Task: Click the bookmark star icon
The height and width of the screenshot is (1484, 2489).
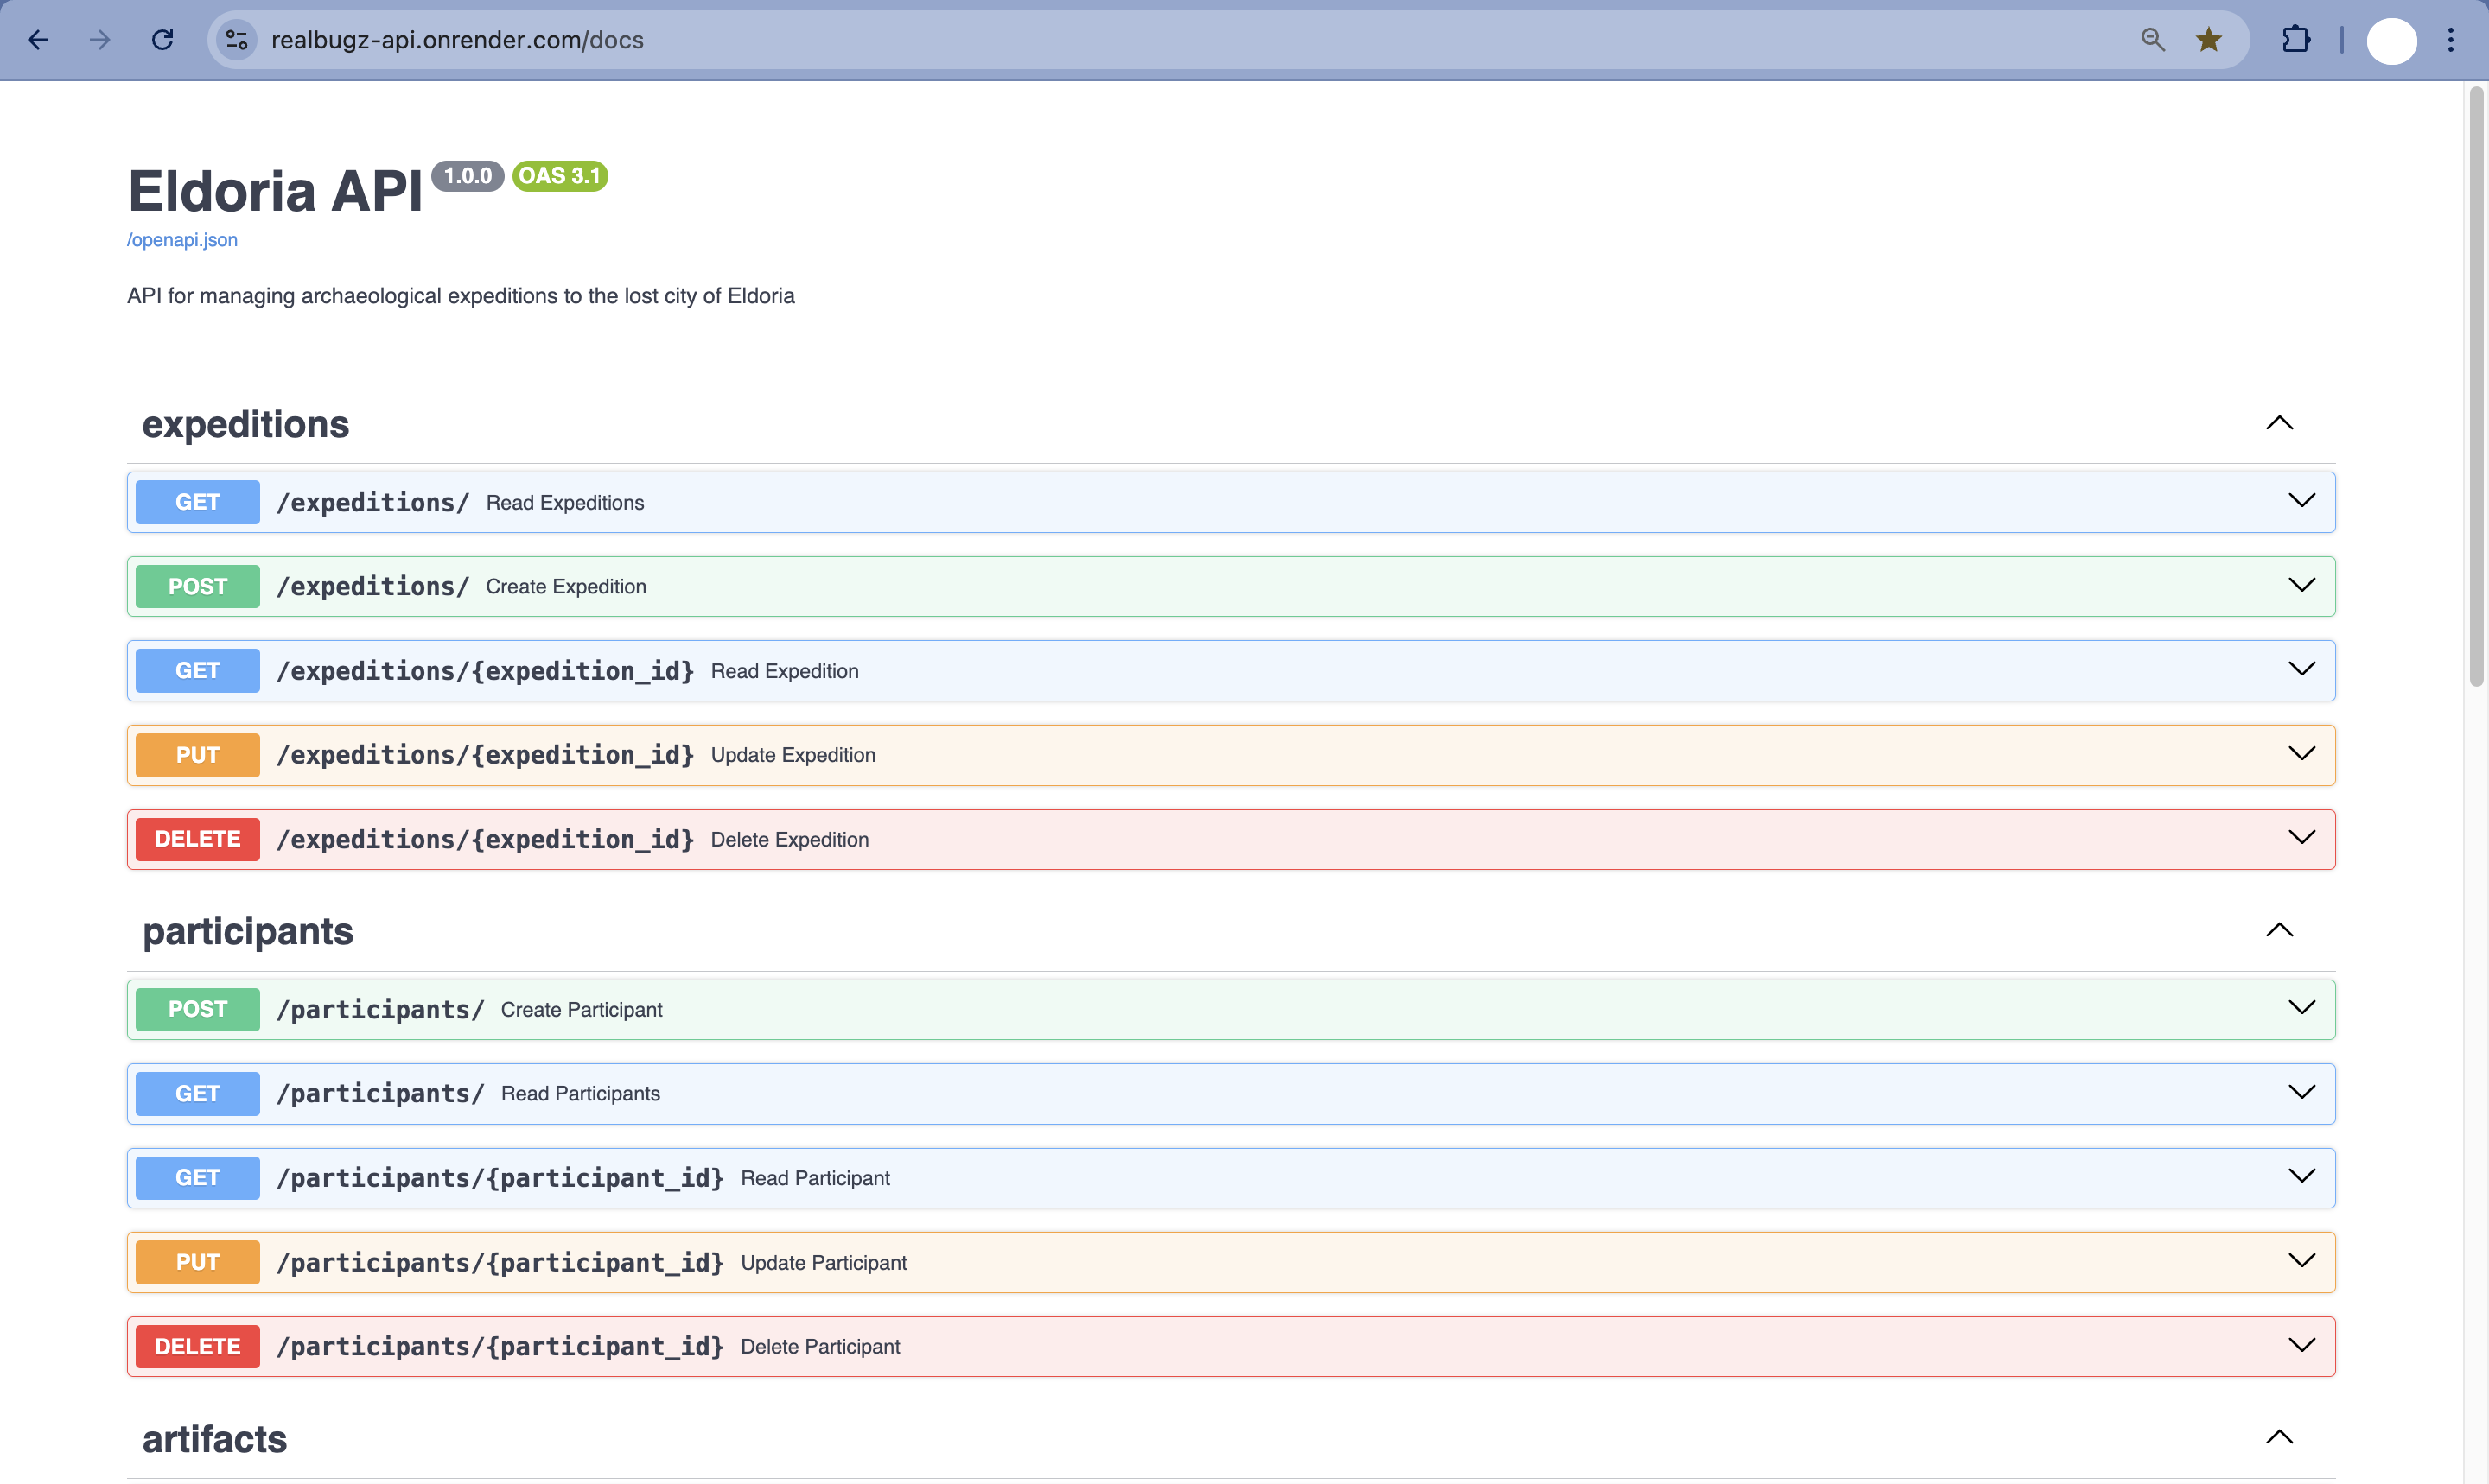Action: 2208,40
